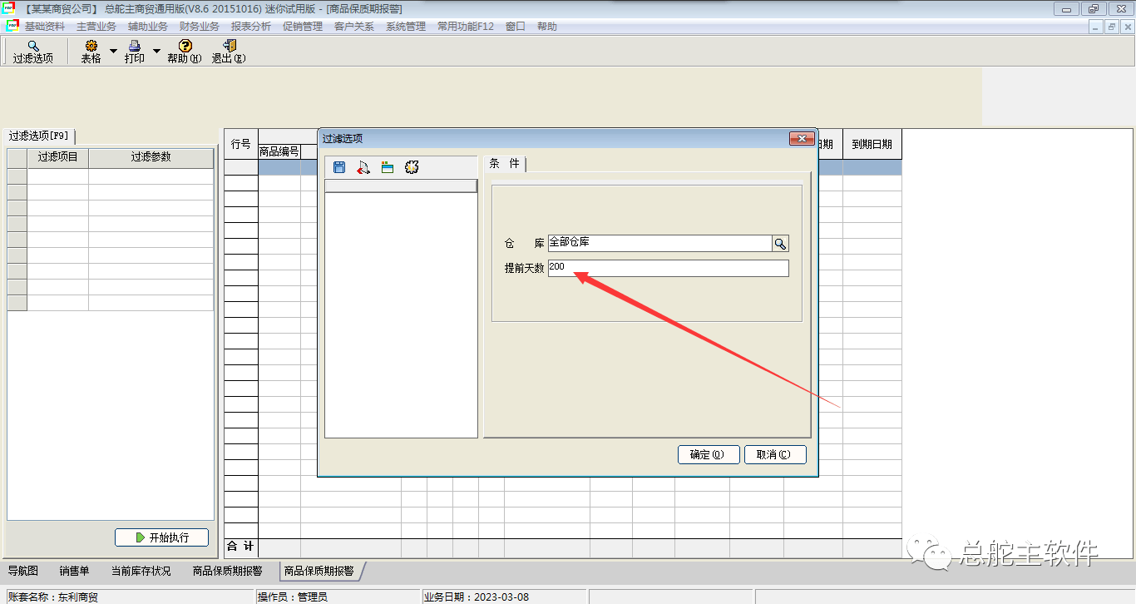This screenshot has width=1136, height=604.
Task: Select the 过滤选项[F9] side panel tab
Action: (40, 136)
